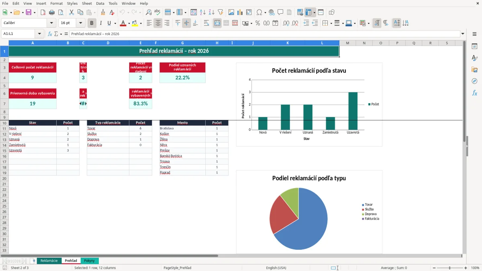Open background color dropdown arrow

(141, 23)
